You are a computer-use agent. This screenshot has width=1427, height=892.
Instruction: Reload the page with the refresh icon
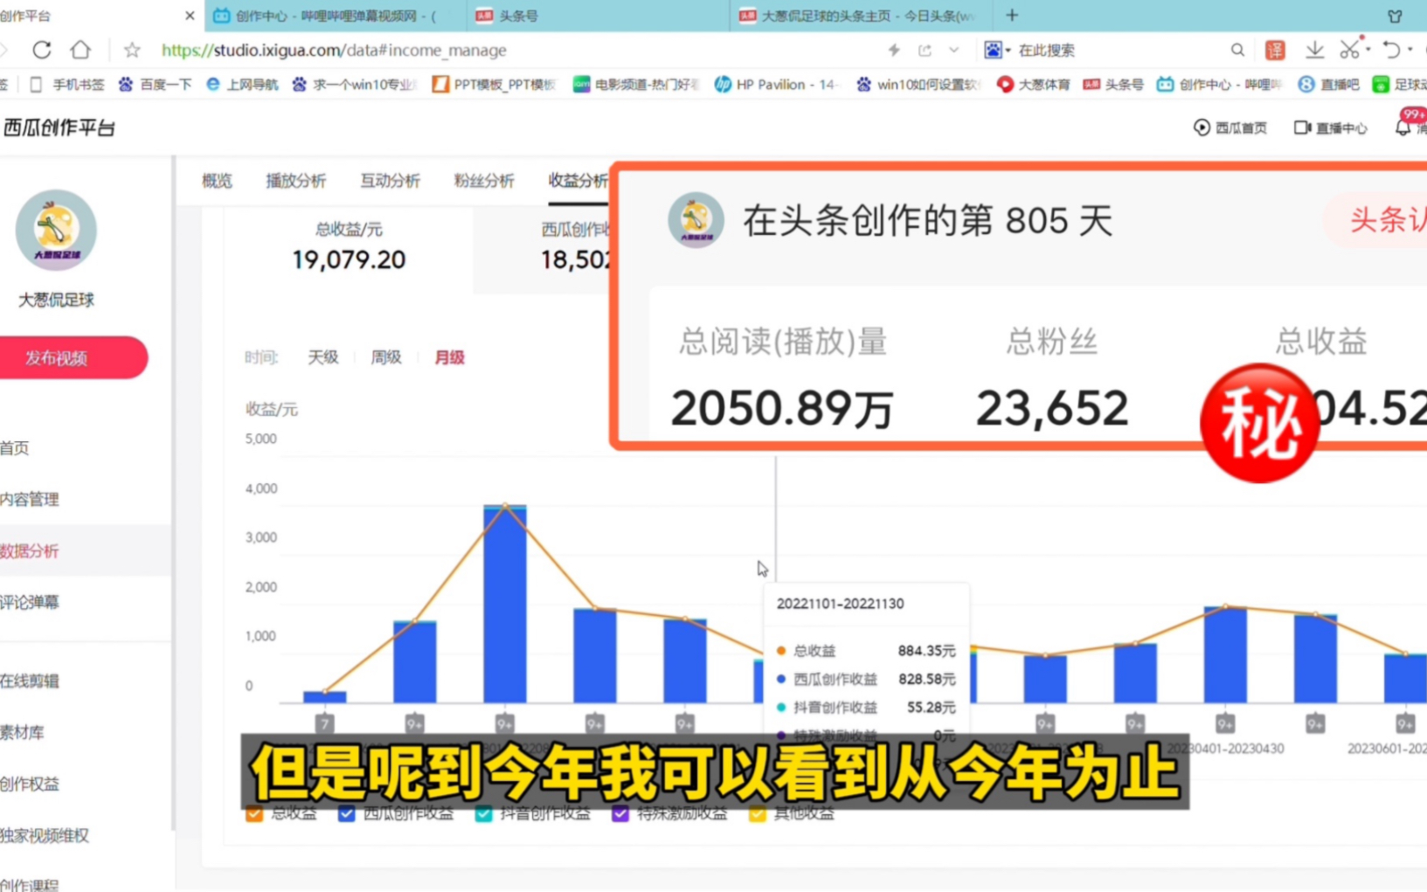tap(41, 50)
